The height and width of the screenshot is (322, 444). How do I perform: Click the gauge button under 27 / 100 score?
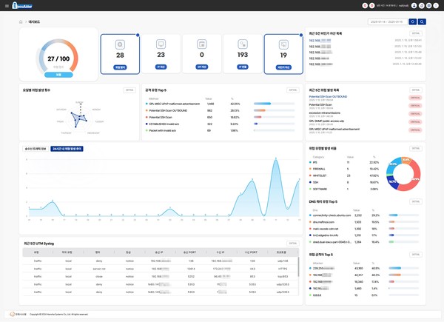click(58, 75)
